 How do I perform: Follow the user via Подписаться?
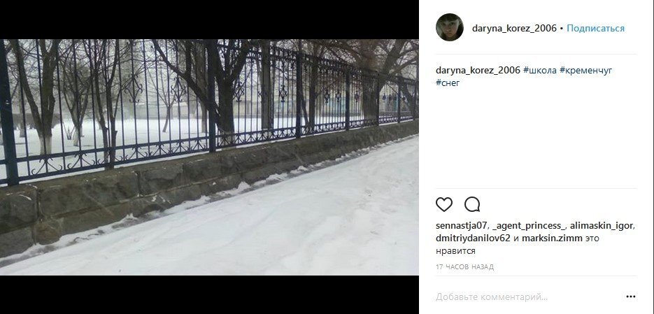596,29
